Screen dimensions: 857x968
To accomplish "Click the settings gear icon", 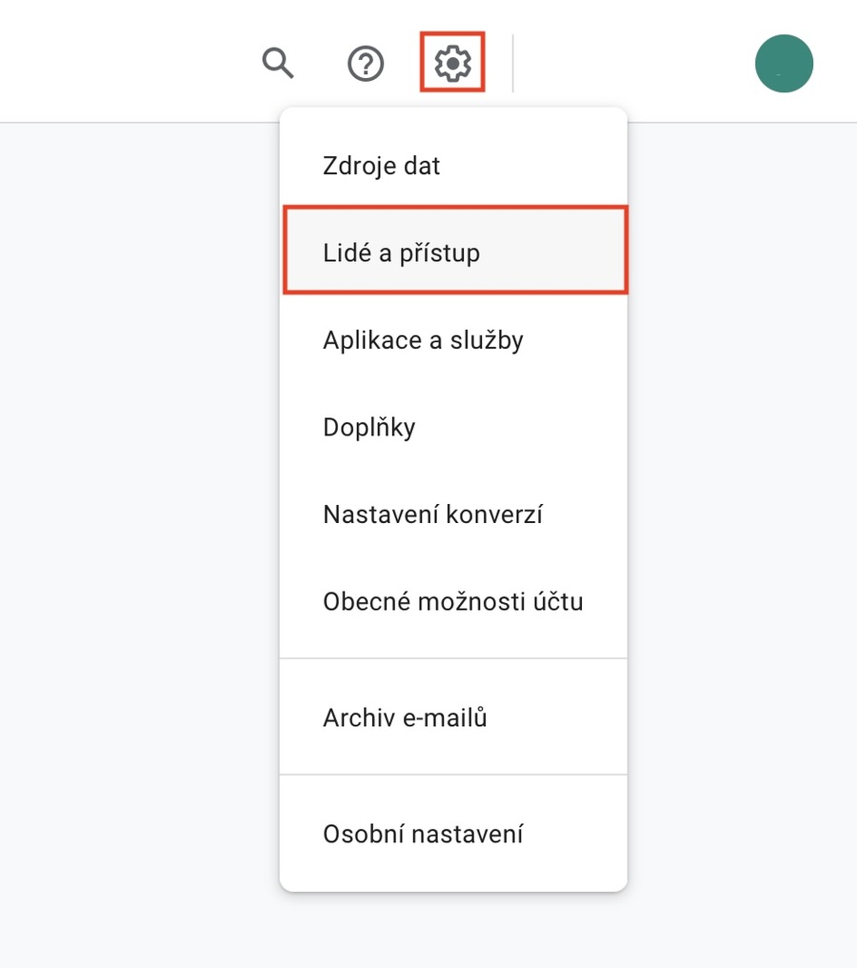I will [452, 64].
